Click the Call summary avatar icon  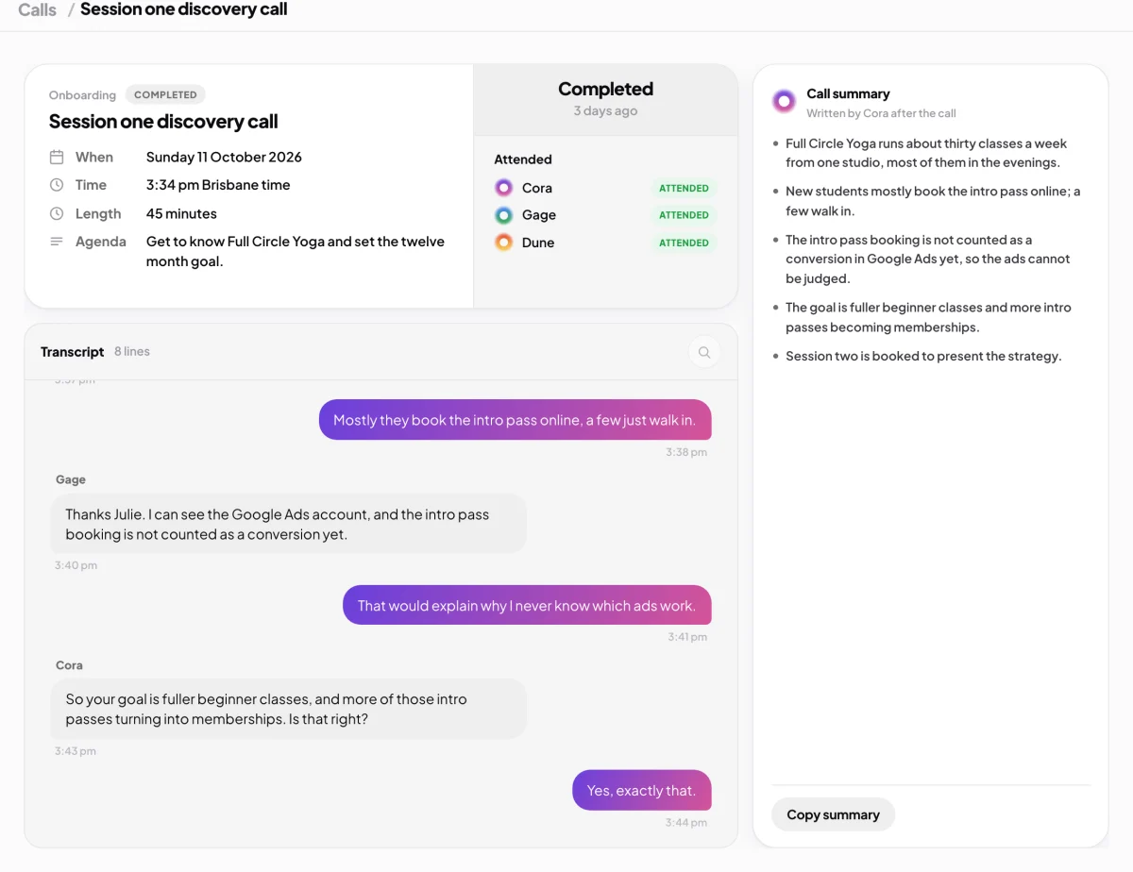tap(784, 102)
